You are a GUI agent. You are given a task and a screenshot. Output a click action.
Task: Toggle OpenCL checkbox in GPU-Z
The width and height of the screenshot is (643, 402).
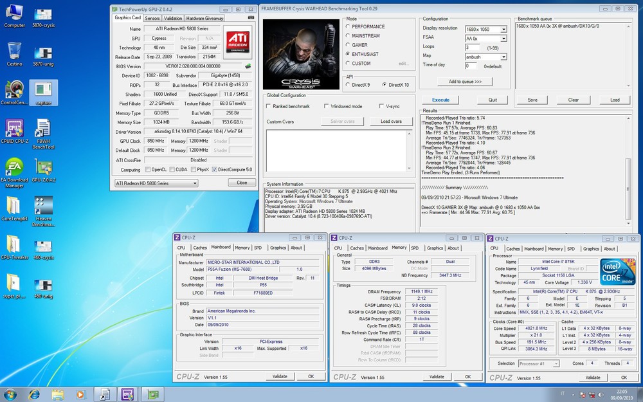point(148,169)
